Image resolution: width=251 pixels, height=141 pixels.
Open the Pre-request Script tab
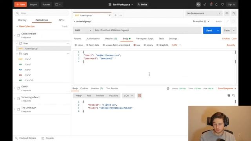[145, 38]
